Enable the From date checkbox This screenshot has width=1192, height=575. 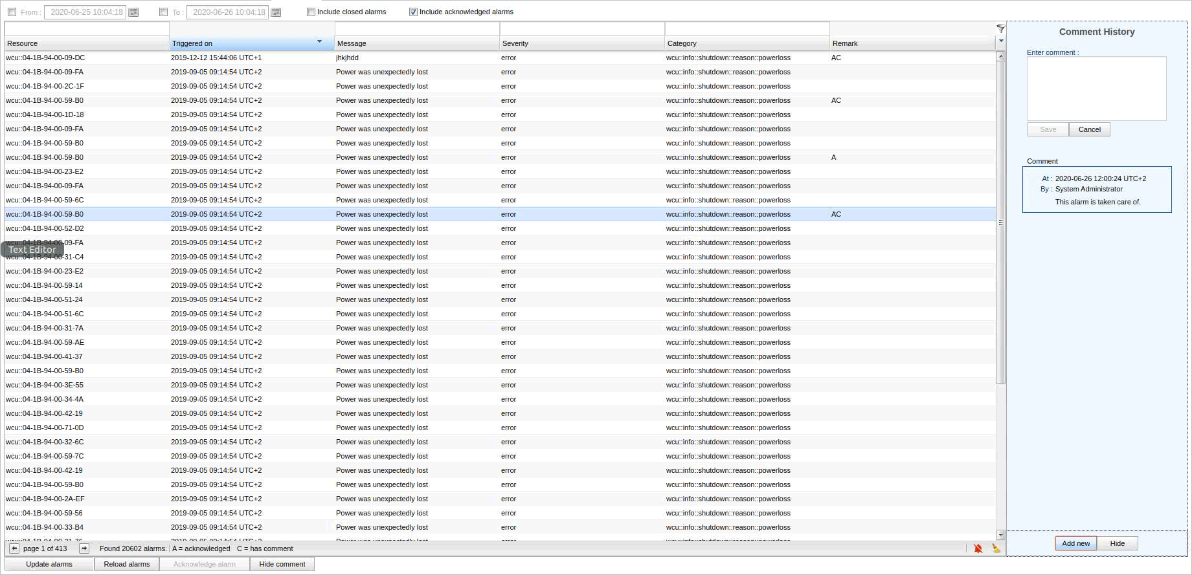[x=12, y=12]
